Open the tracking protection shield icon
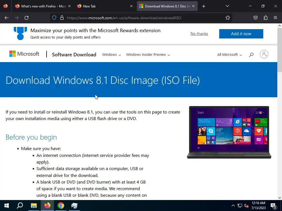282x211 pixels. point(54,18)
